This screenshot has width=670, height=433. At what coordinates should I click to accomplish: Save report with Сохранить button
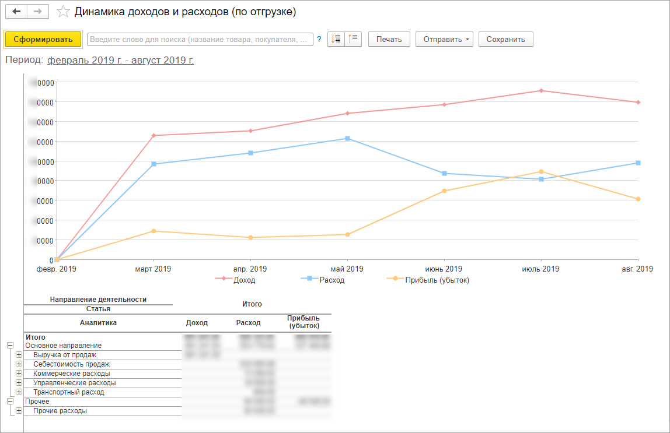[505, 39]
